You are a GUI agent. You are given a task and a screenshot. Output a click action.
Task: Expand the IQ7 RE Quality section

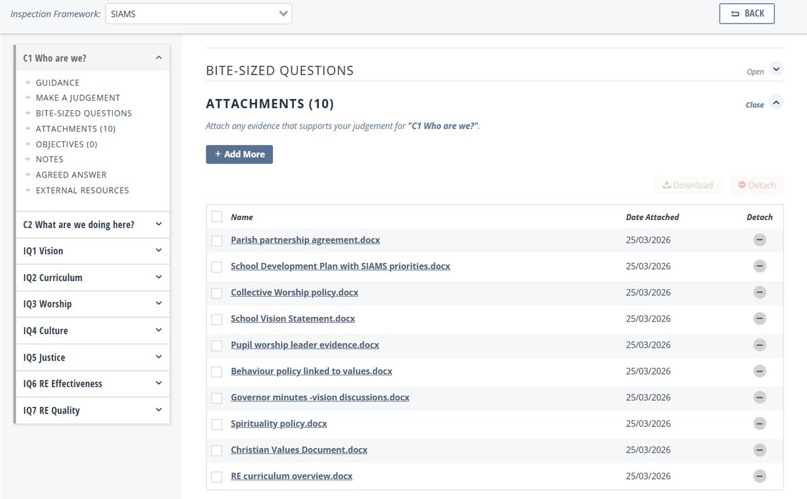[x=92, y=410]
